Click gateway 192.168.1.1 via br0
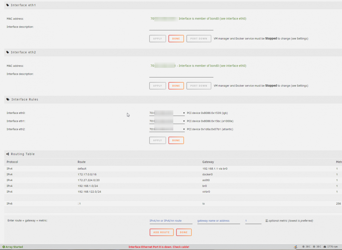Viewport: 342px width, 250px height. [215, 168]
